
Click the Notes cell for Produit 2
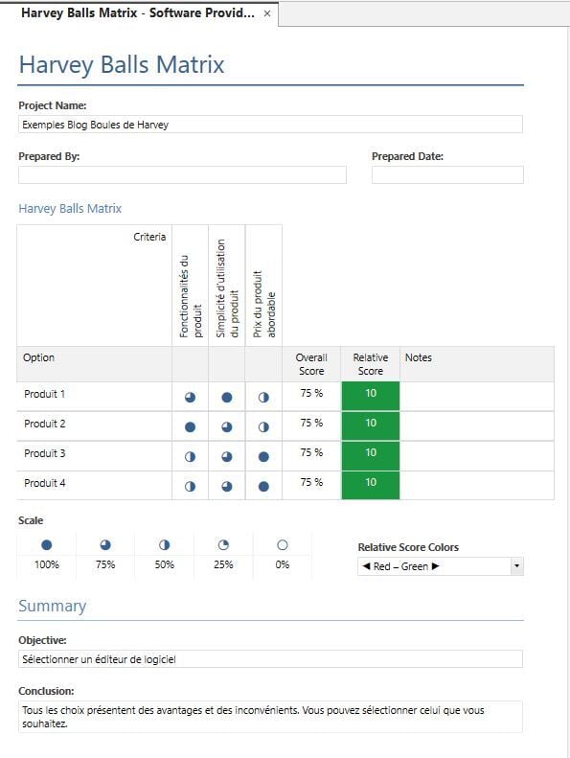(477, 426)
